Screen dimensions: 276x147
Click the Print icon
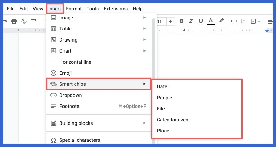point(14,21)
